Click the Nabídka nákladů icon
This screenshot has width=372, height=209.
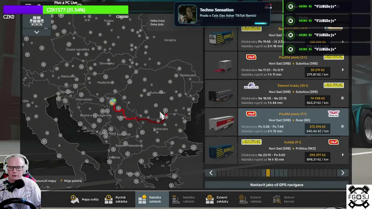pyautogui.click(x=176, y=199)
